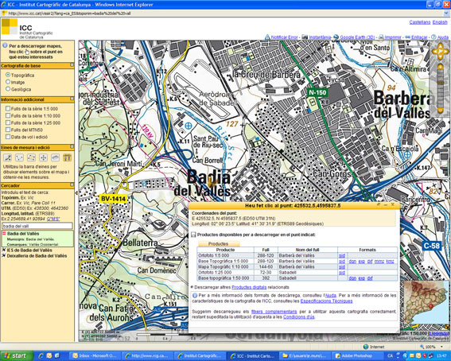Open Especificacions Tècniques link
Viewport: 451px width, 361px height.
pyautogui.click(x=326, y=301)
